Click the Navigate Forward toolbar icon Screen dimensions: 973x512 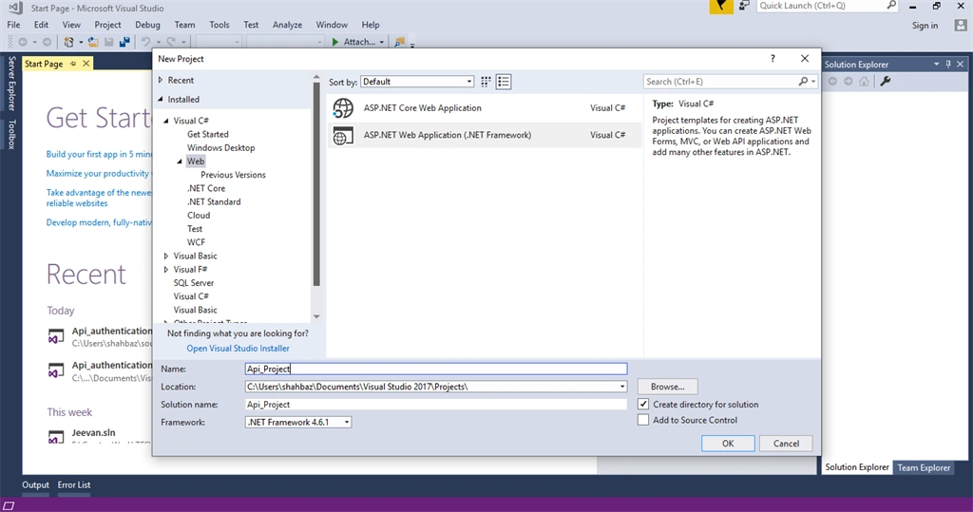coord(47,42)
